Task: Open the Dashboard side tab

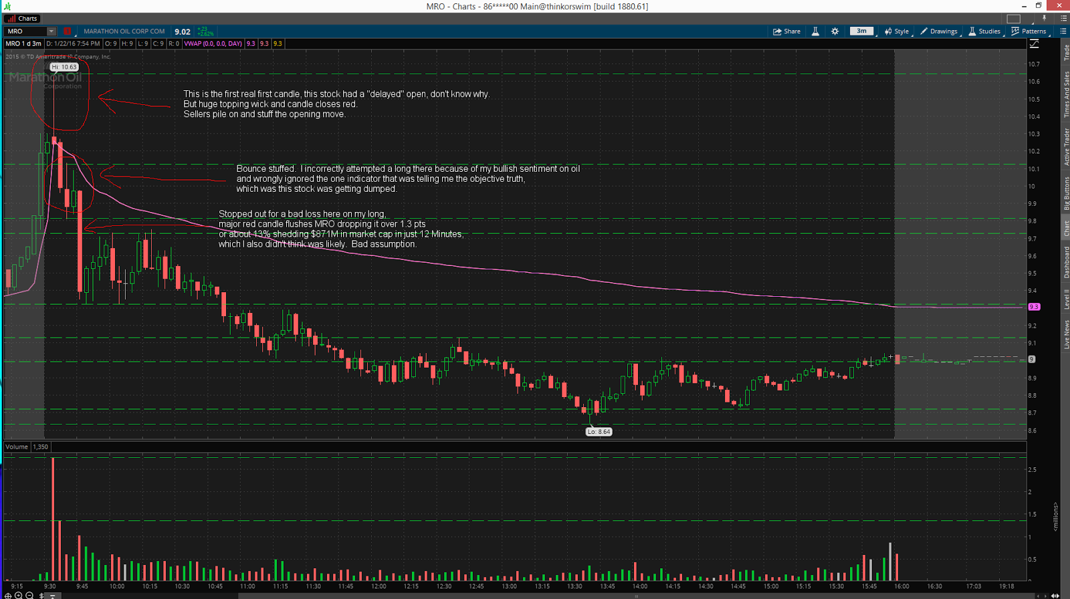Action: tap(1066, 262)
